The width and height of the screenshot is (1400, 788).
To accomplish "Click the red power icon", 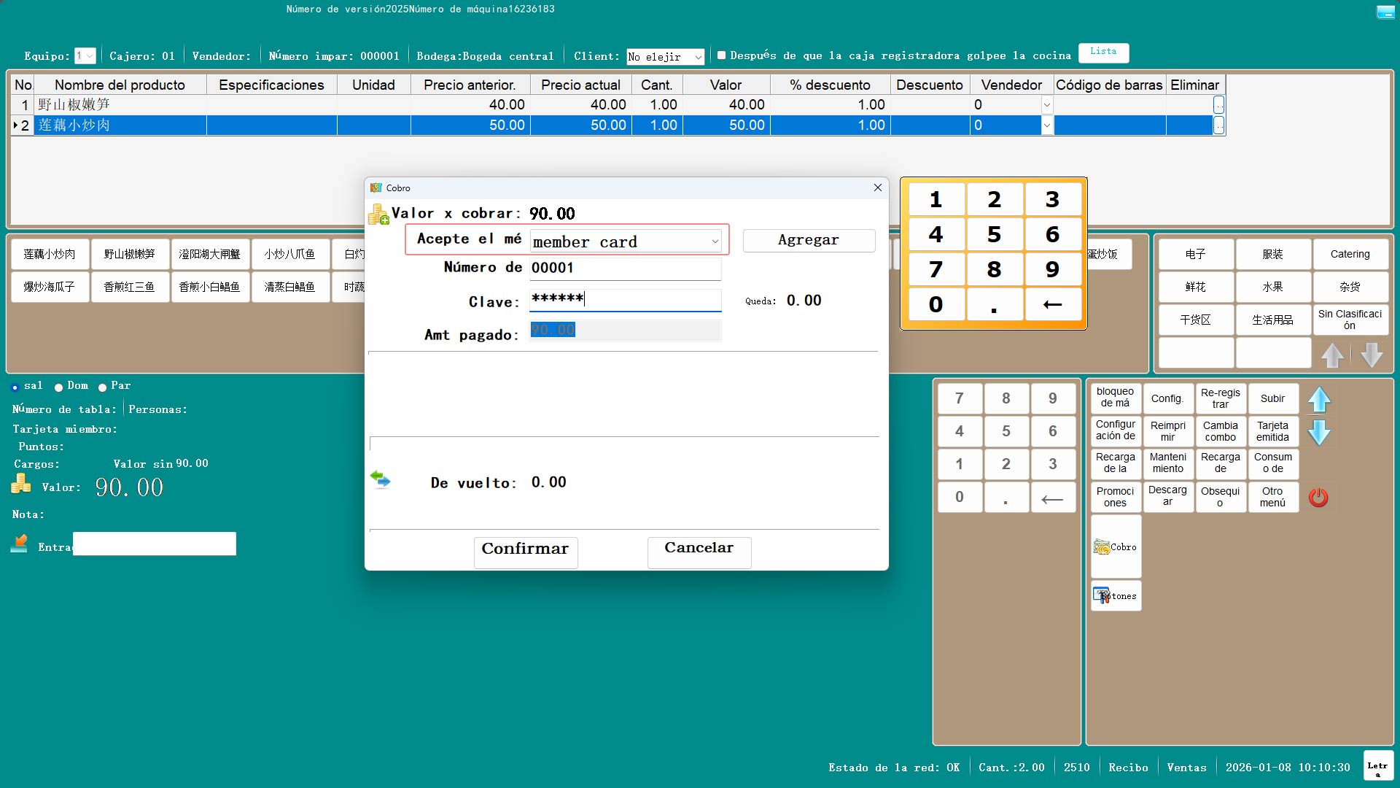I will (x=1318, y=498).
